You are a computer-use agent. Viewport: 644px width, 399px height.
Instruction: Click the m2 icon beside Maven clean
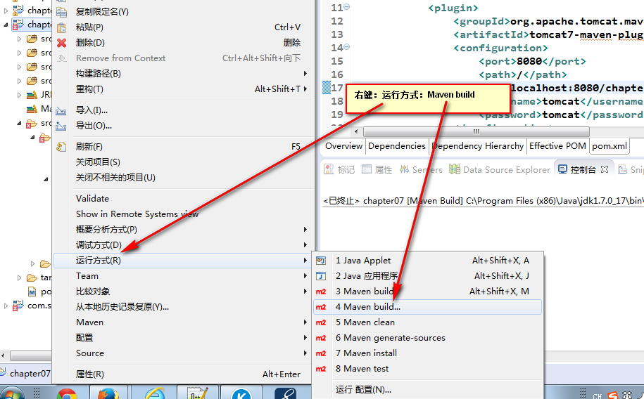[321, 322]
